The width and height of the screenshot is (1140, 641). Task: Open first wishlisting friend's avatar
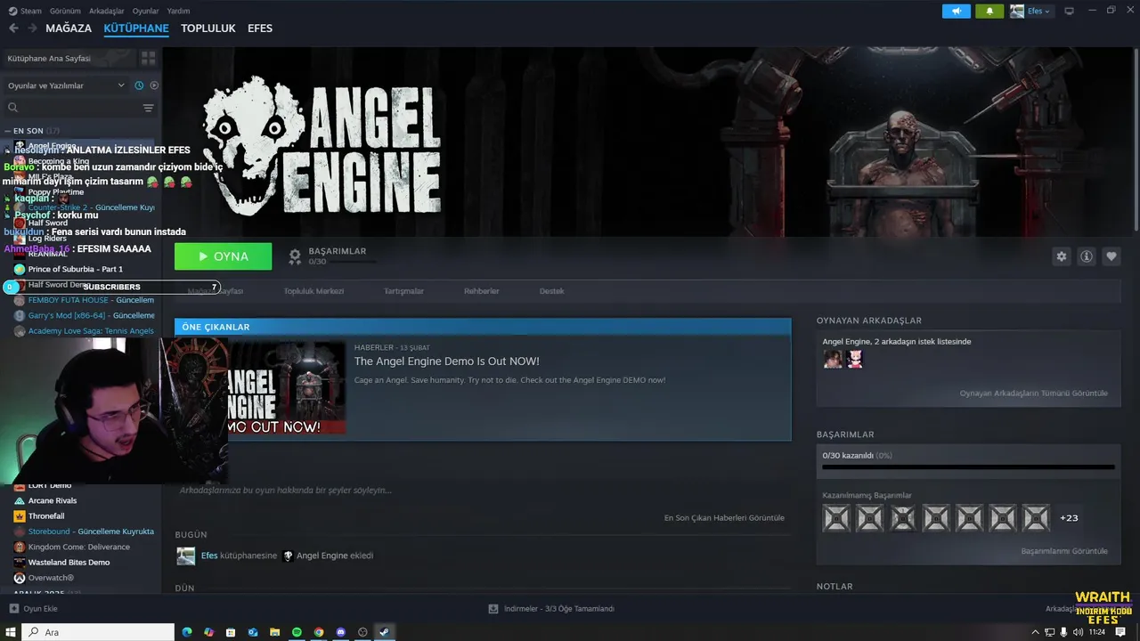coord(833,359)
